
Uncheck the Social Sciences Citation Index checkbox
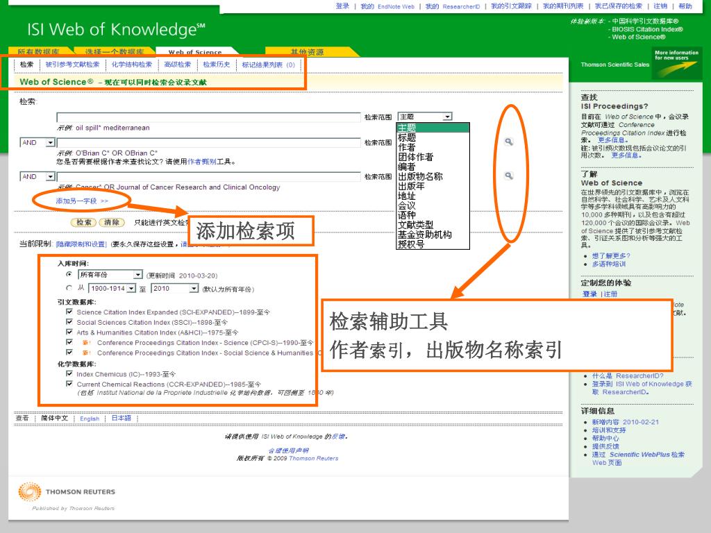[x=69, y=322]
